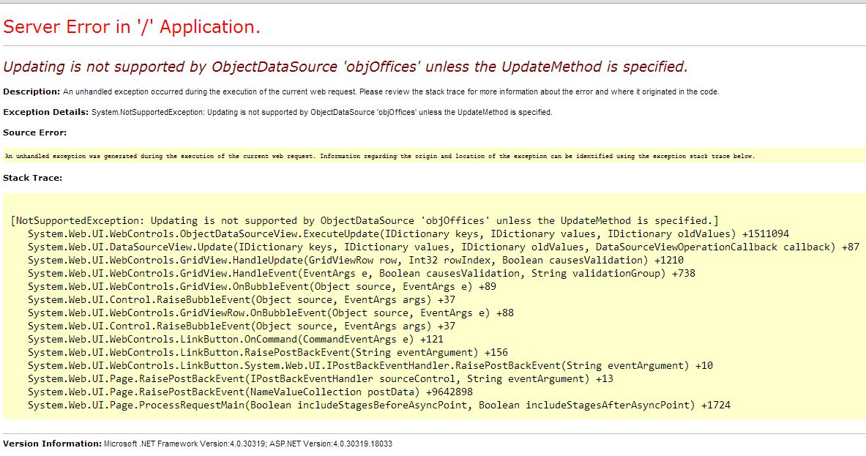Click the '[NotSupportedException: Updating is not supported' trace line

(x=365, y=220)
